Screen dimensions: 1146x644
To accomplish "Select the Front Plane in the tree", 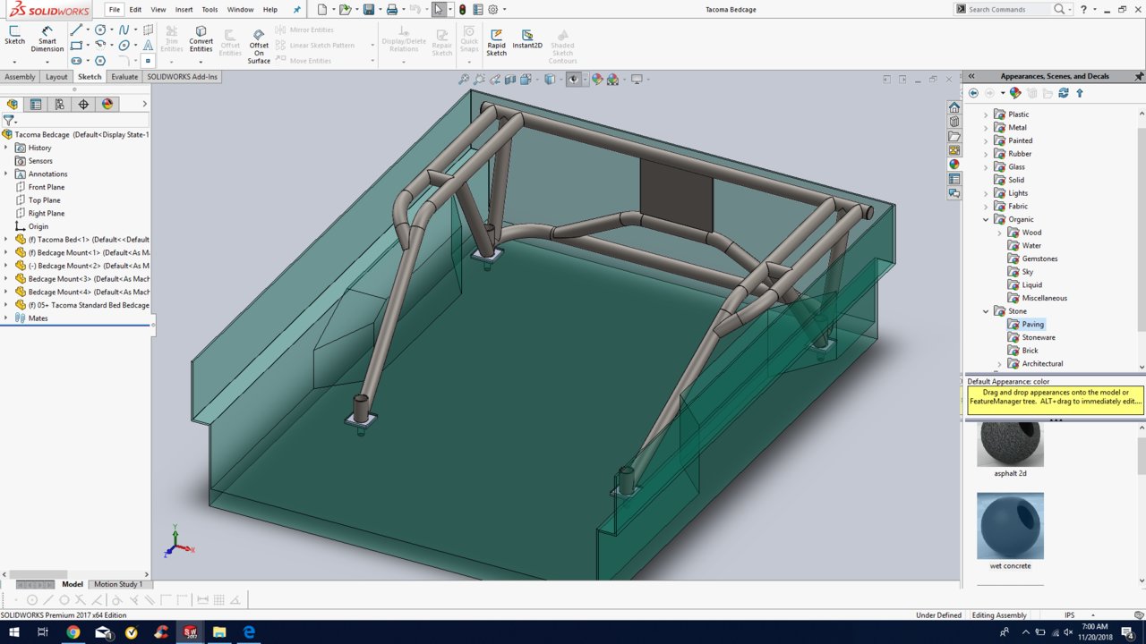I will (47, 187).
